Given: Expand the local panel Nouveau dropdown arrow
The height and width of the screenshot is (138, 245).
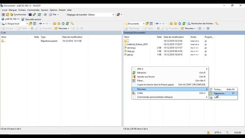Looking at the screenshot, I should (x=69, y=28).
